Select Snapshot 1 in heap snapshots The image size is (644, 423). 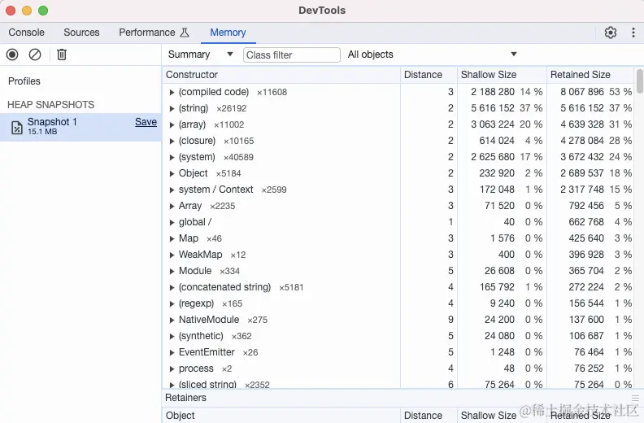80,127
